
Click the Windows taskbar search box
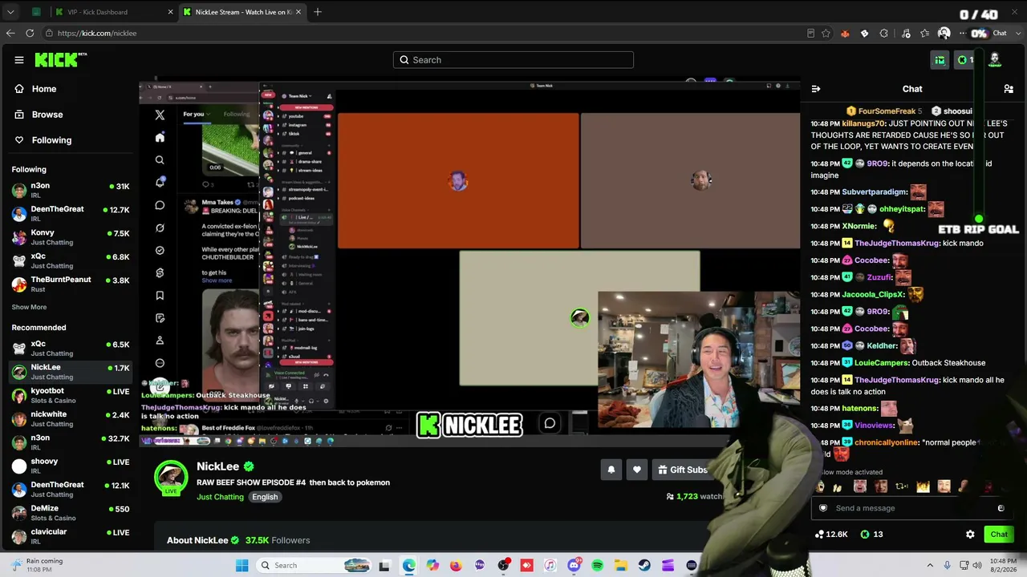pos(315,566)
